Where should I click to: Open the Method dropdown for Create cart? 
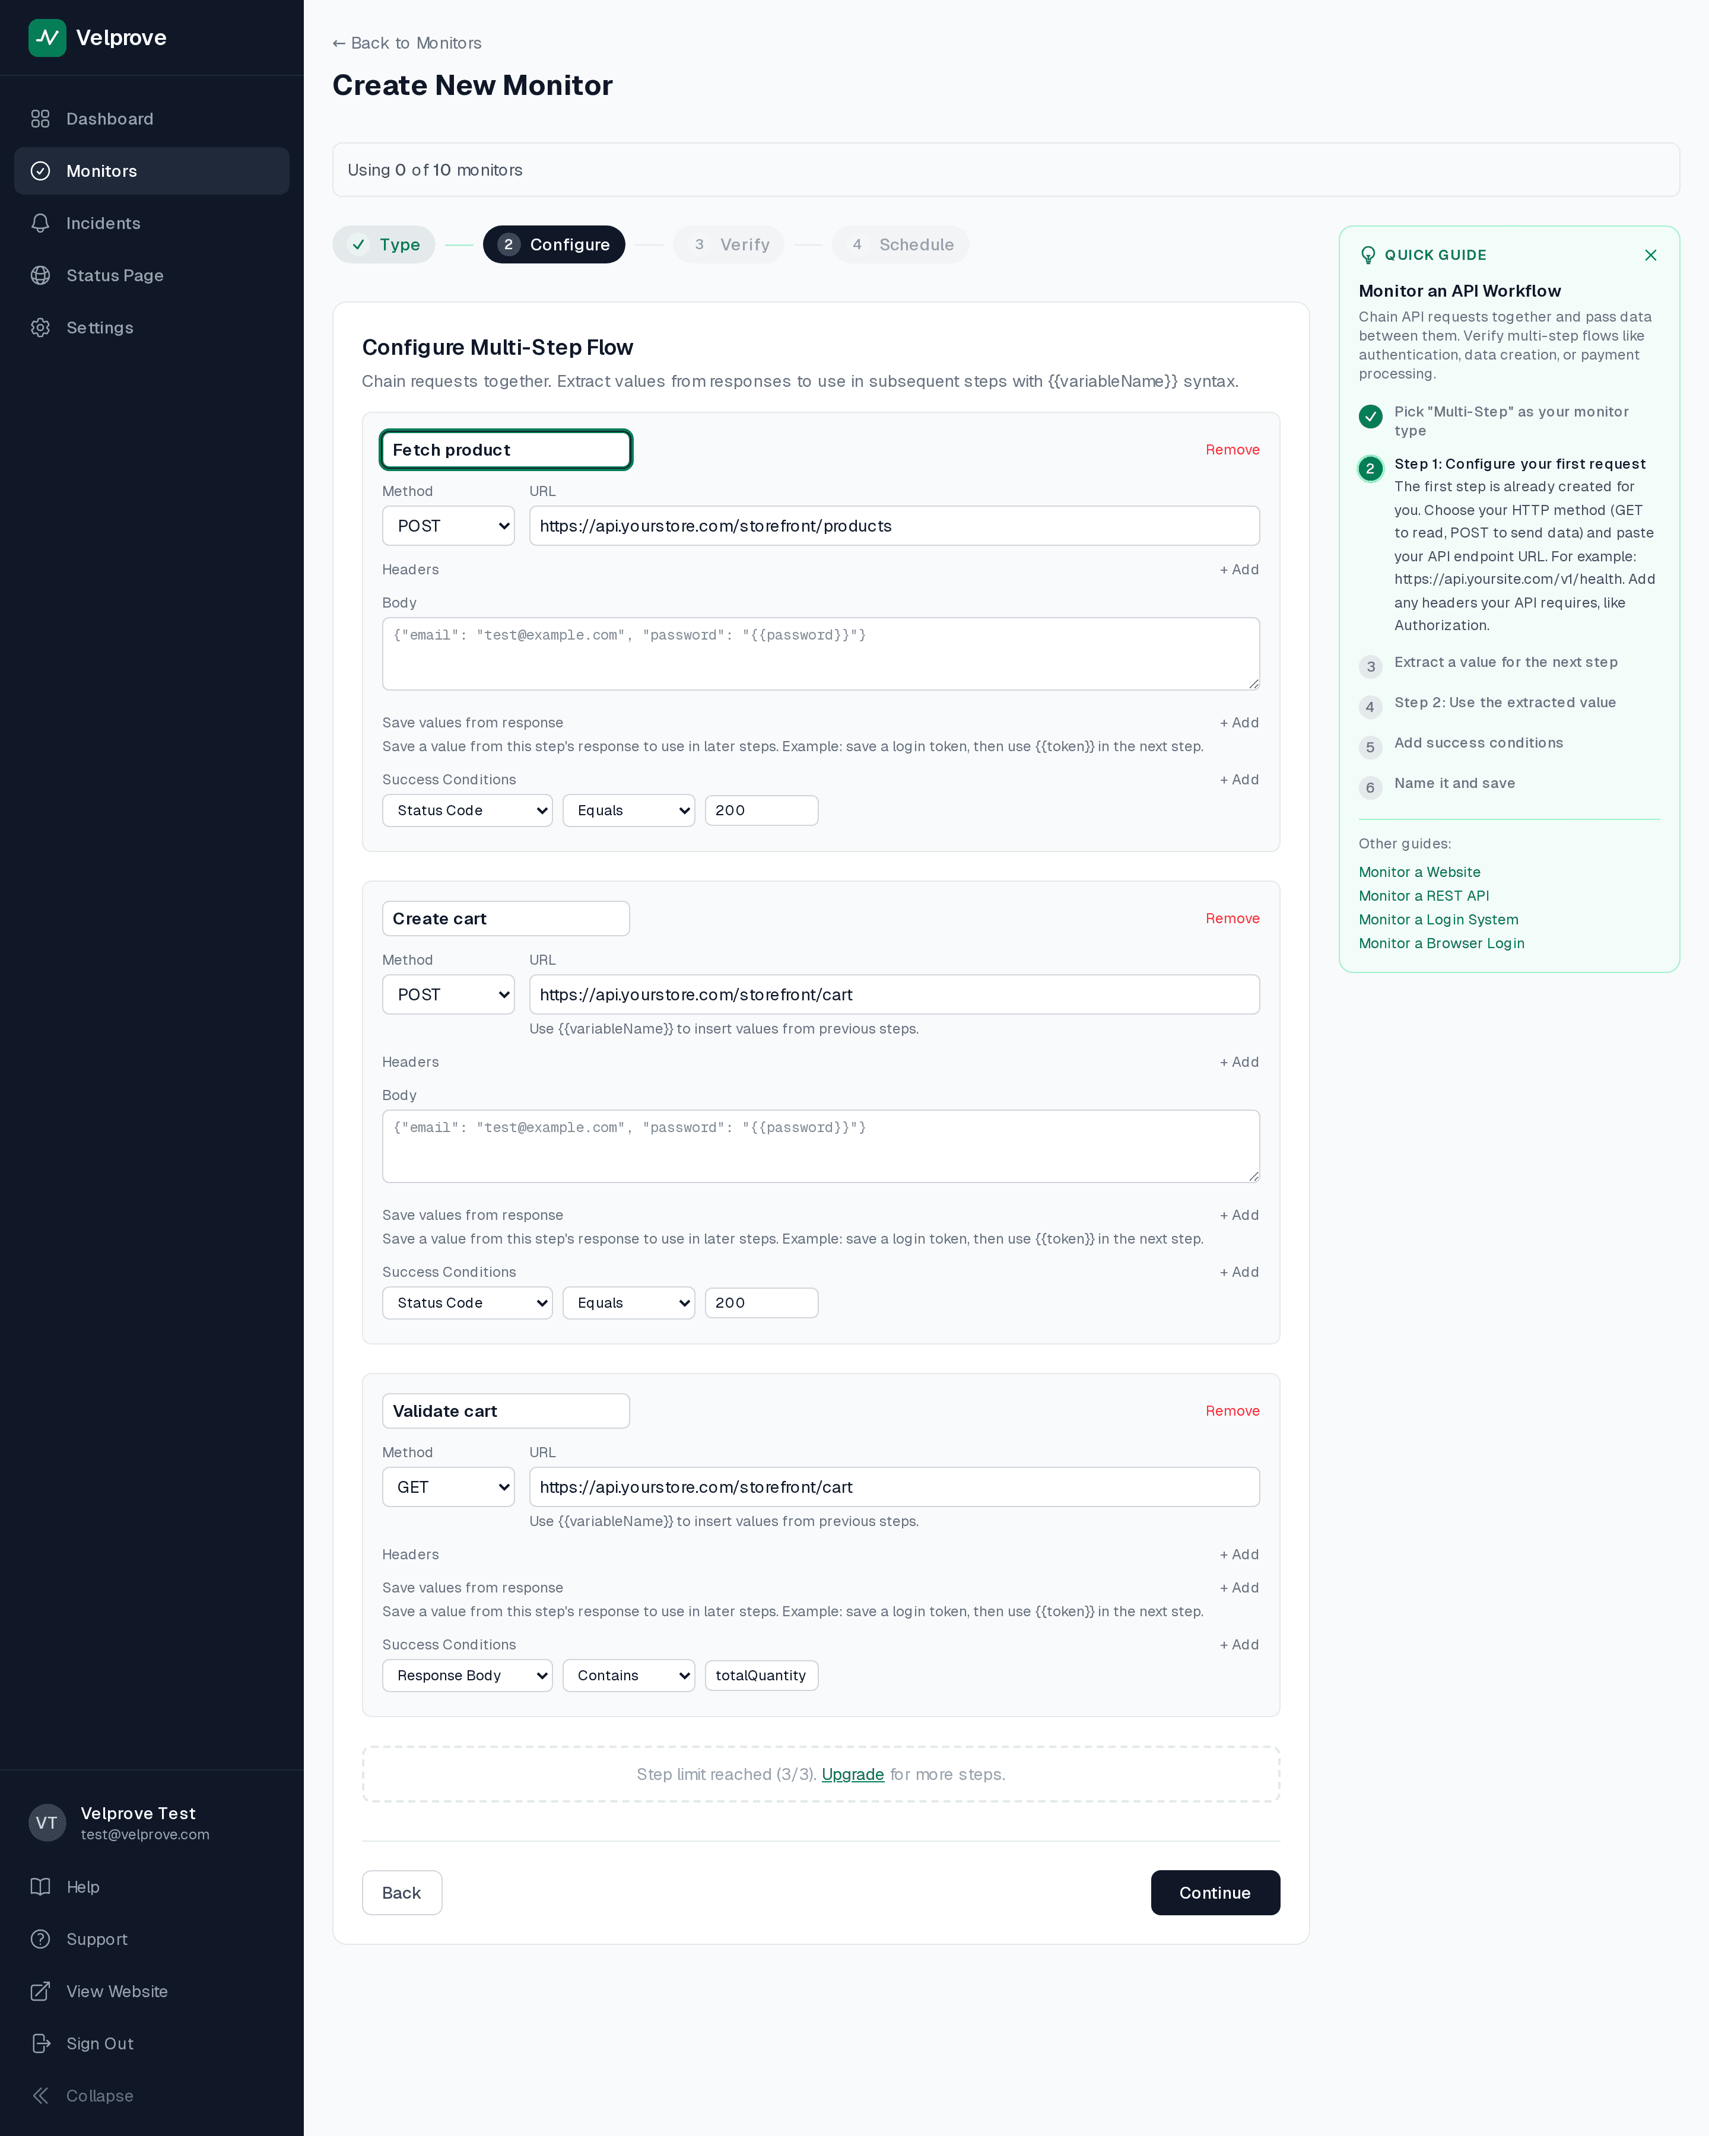pos(449,994)
